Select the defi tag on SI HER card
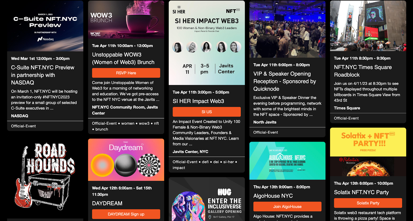The image size is (413, 221). [x=205, y=162]
